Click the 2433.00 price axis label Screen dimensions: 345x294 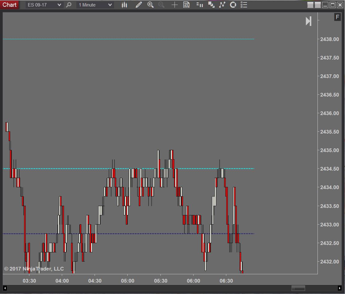pos(329,225)
